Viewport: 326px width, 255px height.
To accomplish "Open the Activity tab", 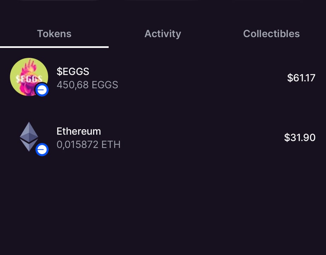I will click(163, 34).
